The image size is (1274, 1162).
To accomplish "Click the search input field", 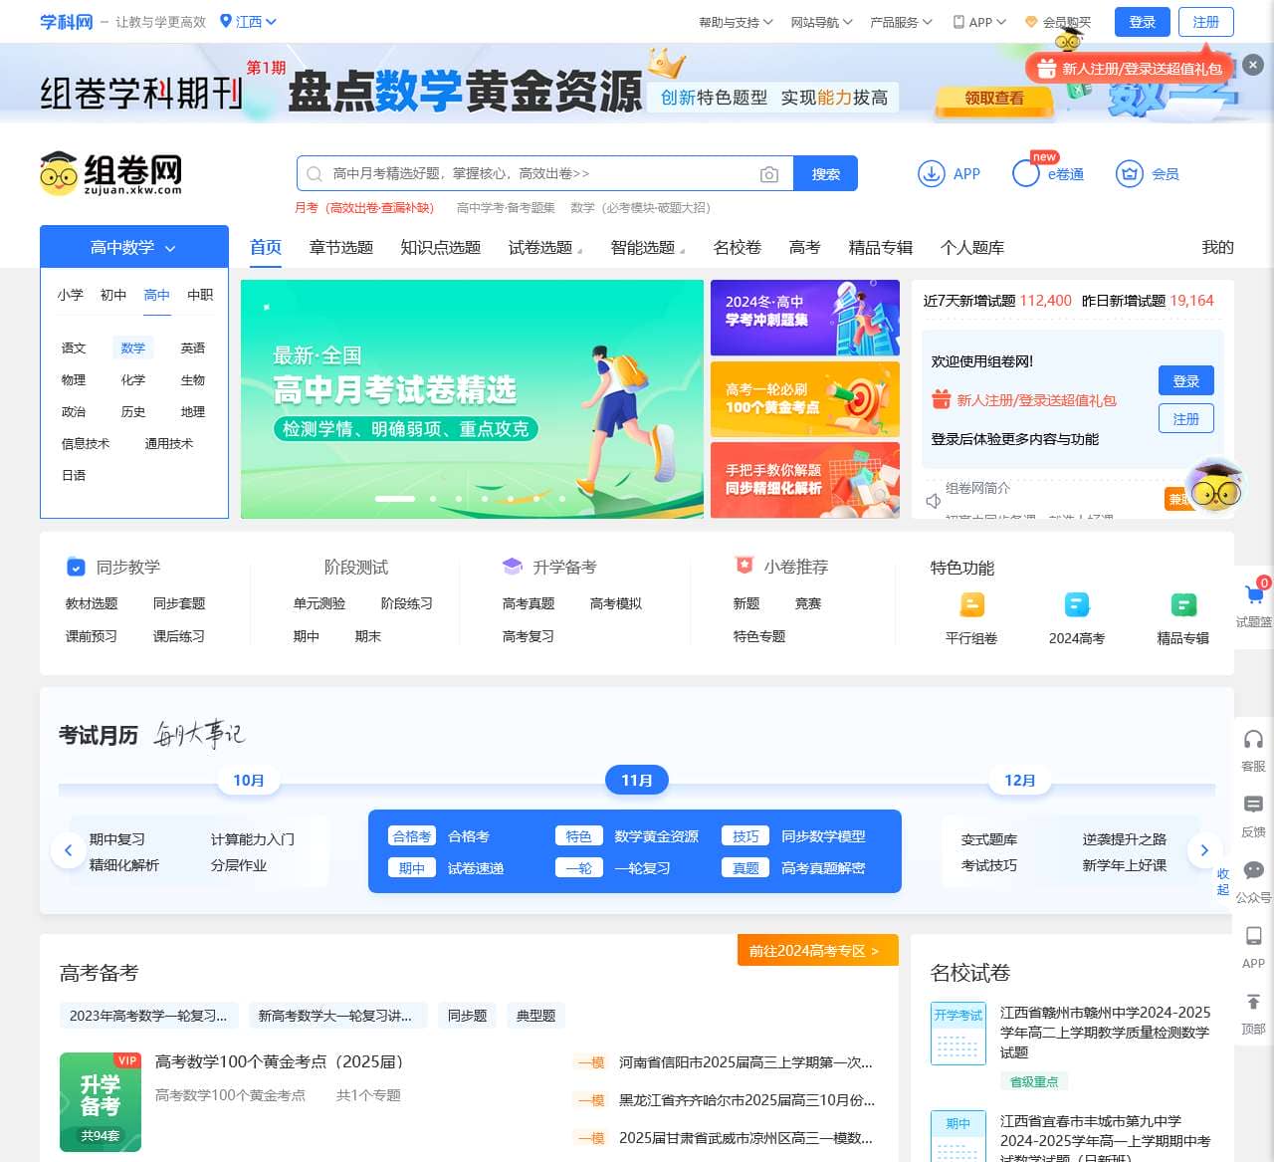I will click(544, 173).
